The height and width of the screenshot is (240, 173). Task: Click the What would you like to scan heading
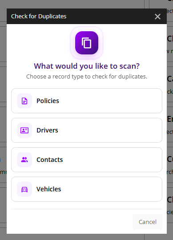87,66
